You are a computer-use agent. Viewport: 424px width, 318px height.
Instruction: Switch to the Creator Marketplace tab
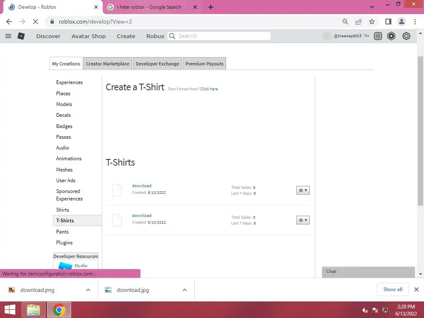[x=108, y=63]
